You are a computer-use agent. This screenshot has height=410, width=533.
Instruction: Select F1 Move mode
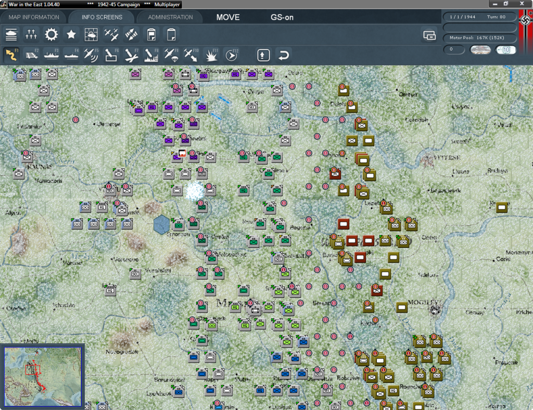[11, 55]
